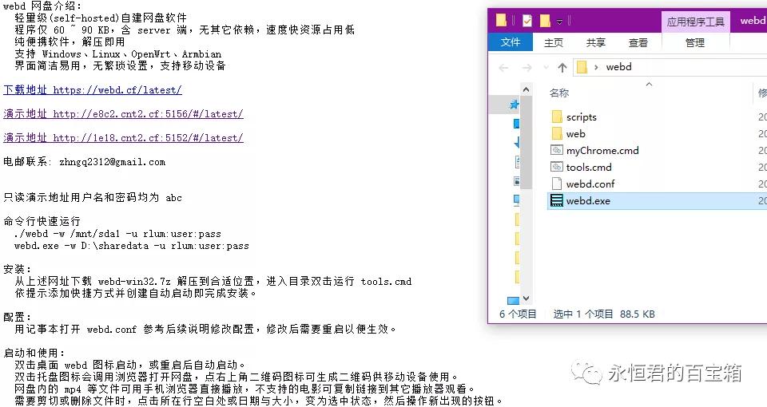
Task: Select the web folder icon
Action: (557, 133)
